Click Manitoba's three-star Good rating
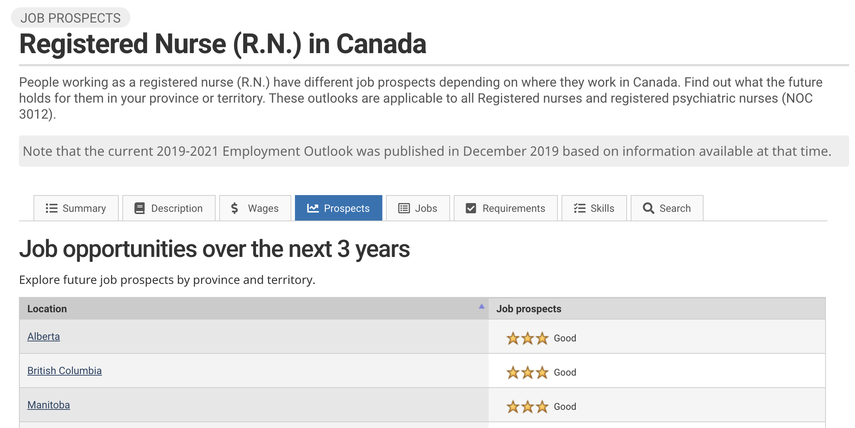Screen dimensions: 855x428 click(x=541, y=407)
